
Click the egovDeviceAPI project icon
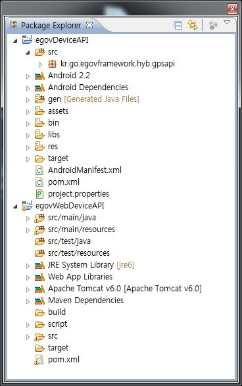tap(27, 39)
